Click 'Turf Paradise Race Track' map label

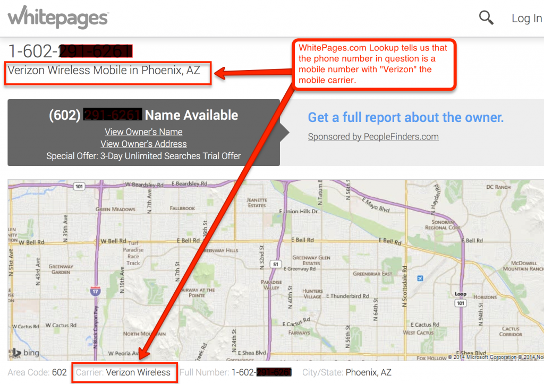pos(133,253)
